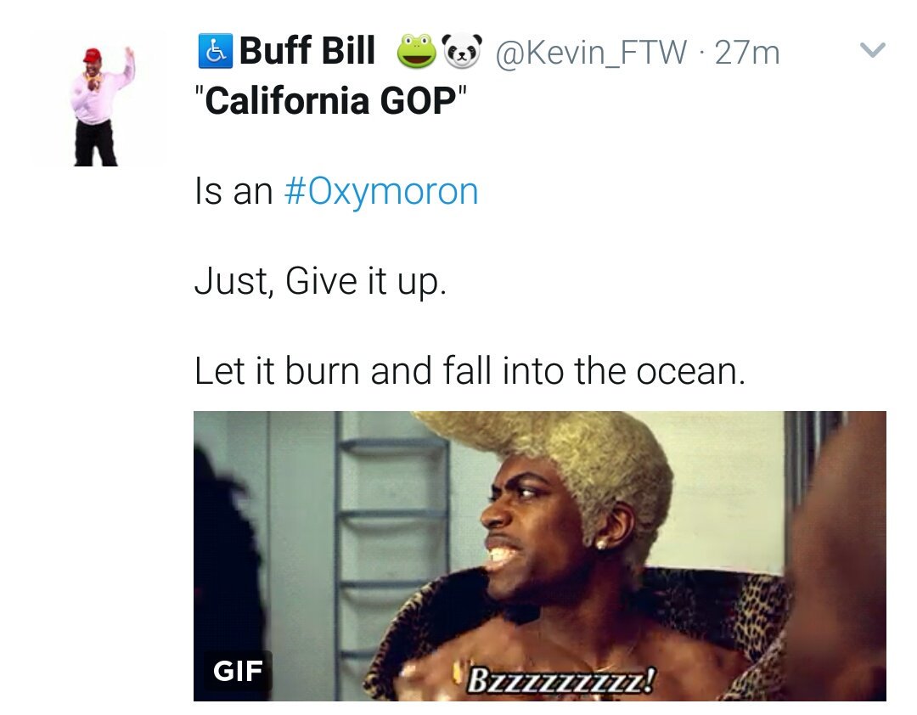
Task: Open the tweet via 27m timestamp
Action: [747, 53]
